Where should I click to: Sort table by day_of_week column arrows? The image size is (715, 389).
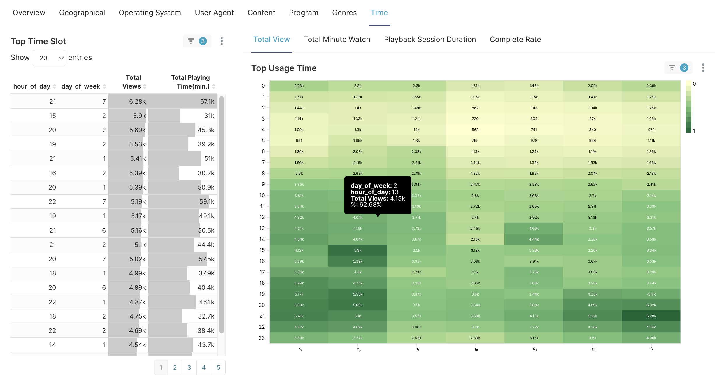104,86
